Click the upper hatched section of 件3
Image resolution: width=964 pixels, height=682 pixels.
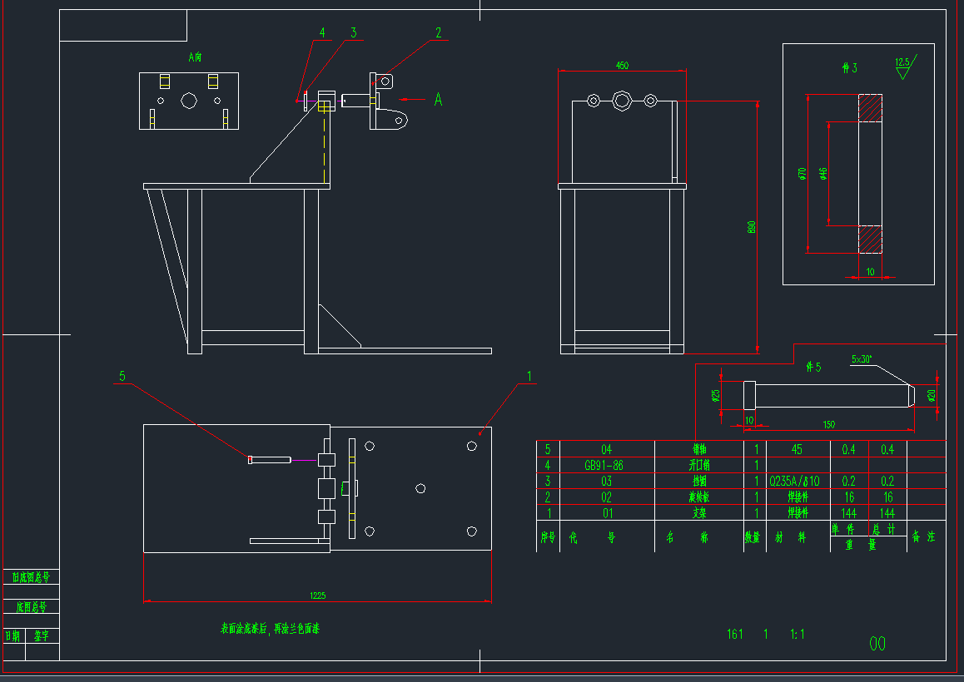coord(870,108)
